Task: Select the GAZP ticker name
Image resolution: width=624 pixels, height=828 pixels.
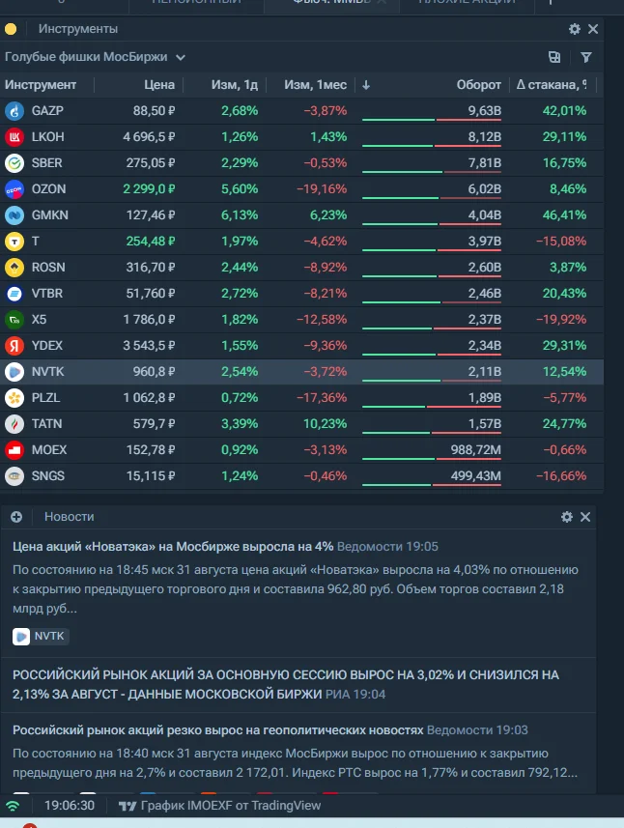Action: coord(47,111)
